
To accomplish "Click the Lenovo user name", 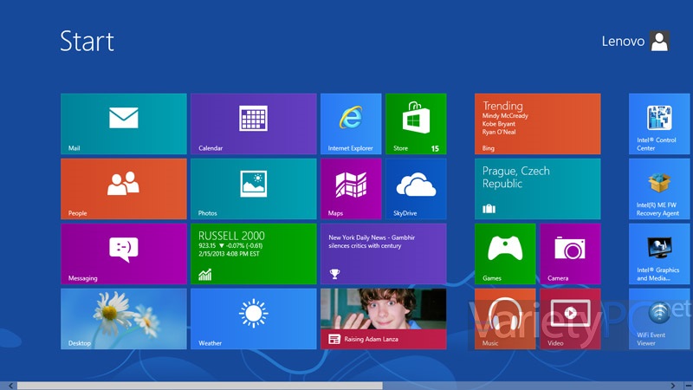I will [623, 42].
